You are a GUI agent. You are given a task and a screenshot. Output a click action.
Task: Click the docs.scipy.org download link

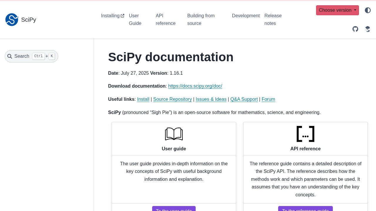tap(195, 86)
